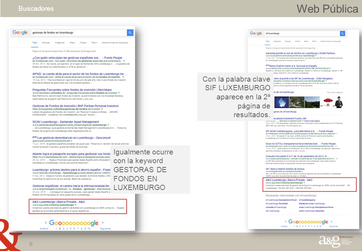Open 'Abante logra el pasaporte europeo' result

(71, 154)
